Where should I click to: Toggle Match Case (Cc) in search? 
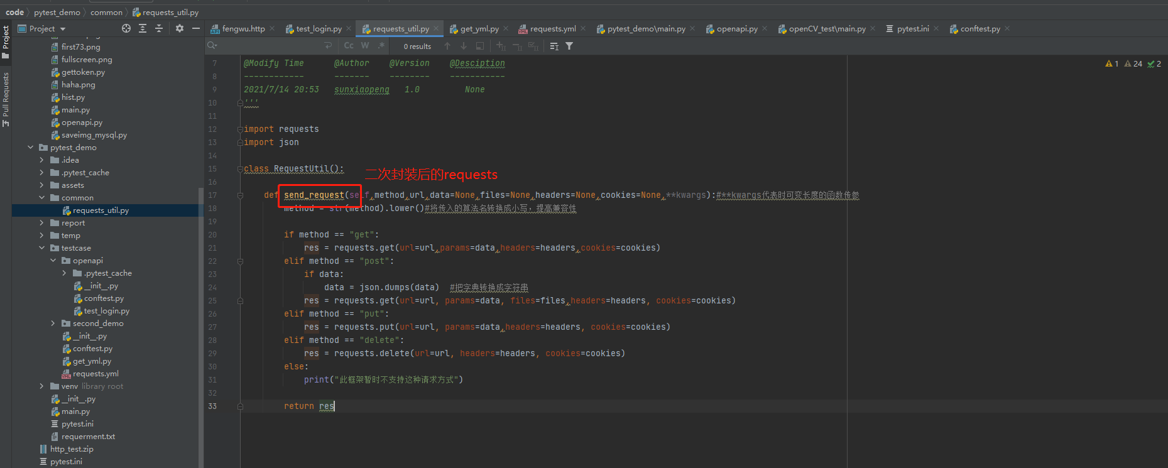(349, 46)
